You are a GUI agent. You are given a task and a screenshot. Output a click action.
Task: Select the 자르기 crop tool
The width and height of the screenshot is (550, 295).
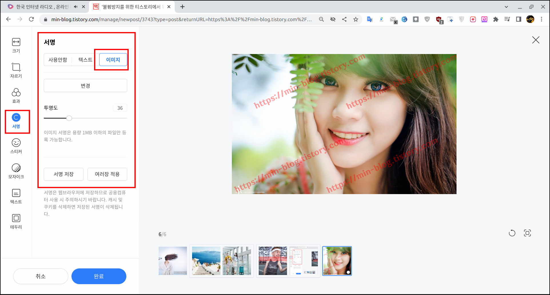[16, 71]
